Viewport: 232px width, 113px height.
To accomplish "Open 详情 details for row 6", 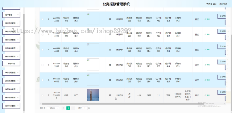I will pyautogui.click(x=222, y=77).
